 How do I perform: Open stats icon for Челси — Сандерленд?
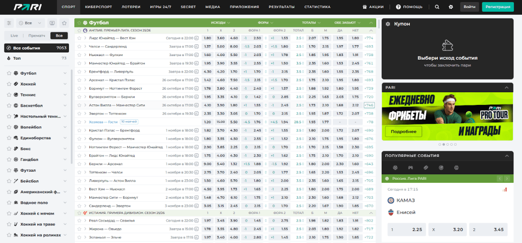click(x=196, y=46)
